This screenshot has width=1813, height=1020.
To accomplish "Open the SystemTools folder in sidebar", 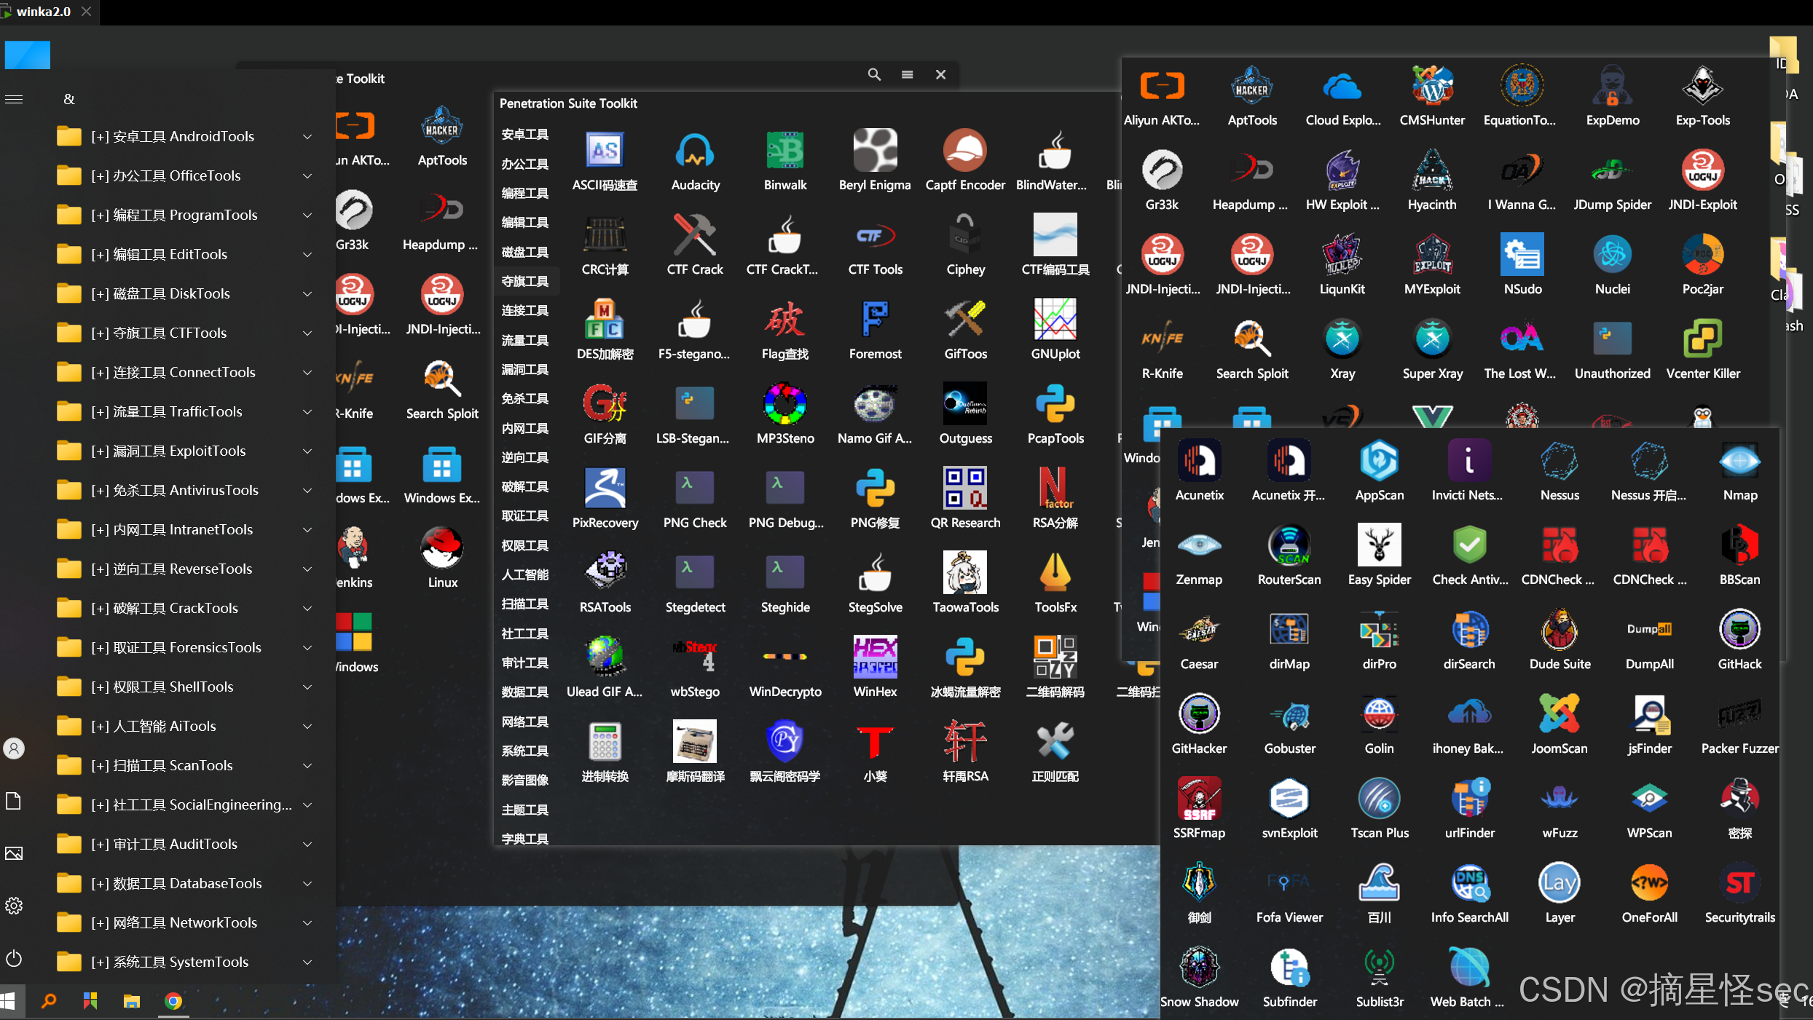I will point(186,962).
